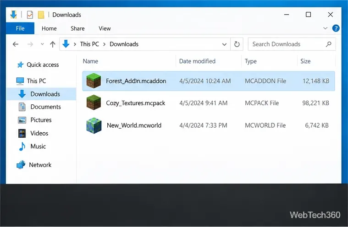Image resolution: width=348 pixels, height=227 pixels.
Task: Click the Videos film icon in sidebar
Action: pyautogui.click(x=22, y=133)
